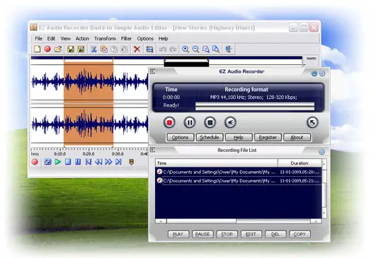Jump to end with skip-forward button
The image size is (376, 258).
click(x=118, y=162)
